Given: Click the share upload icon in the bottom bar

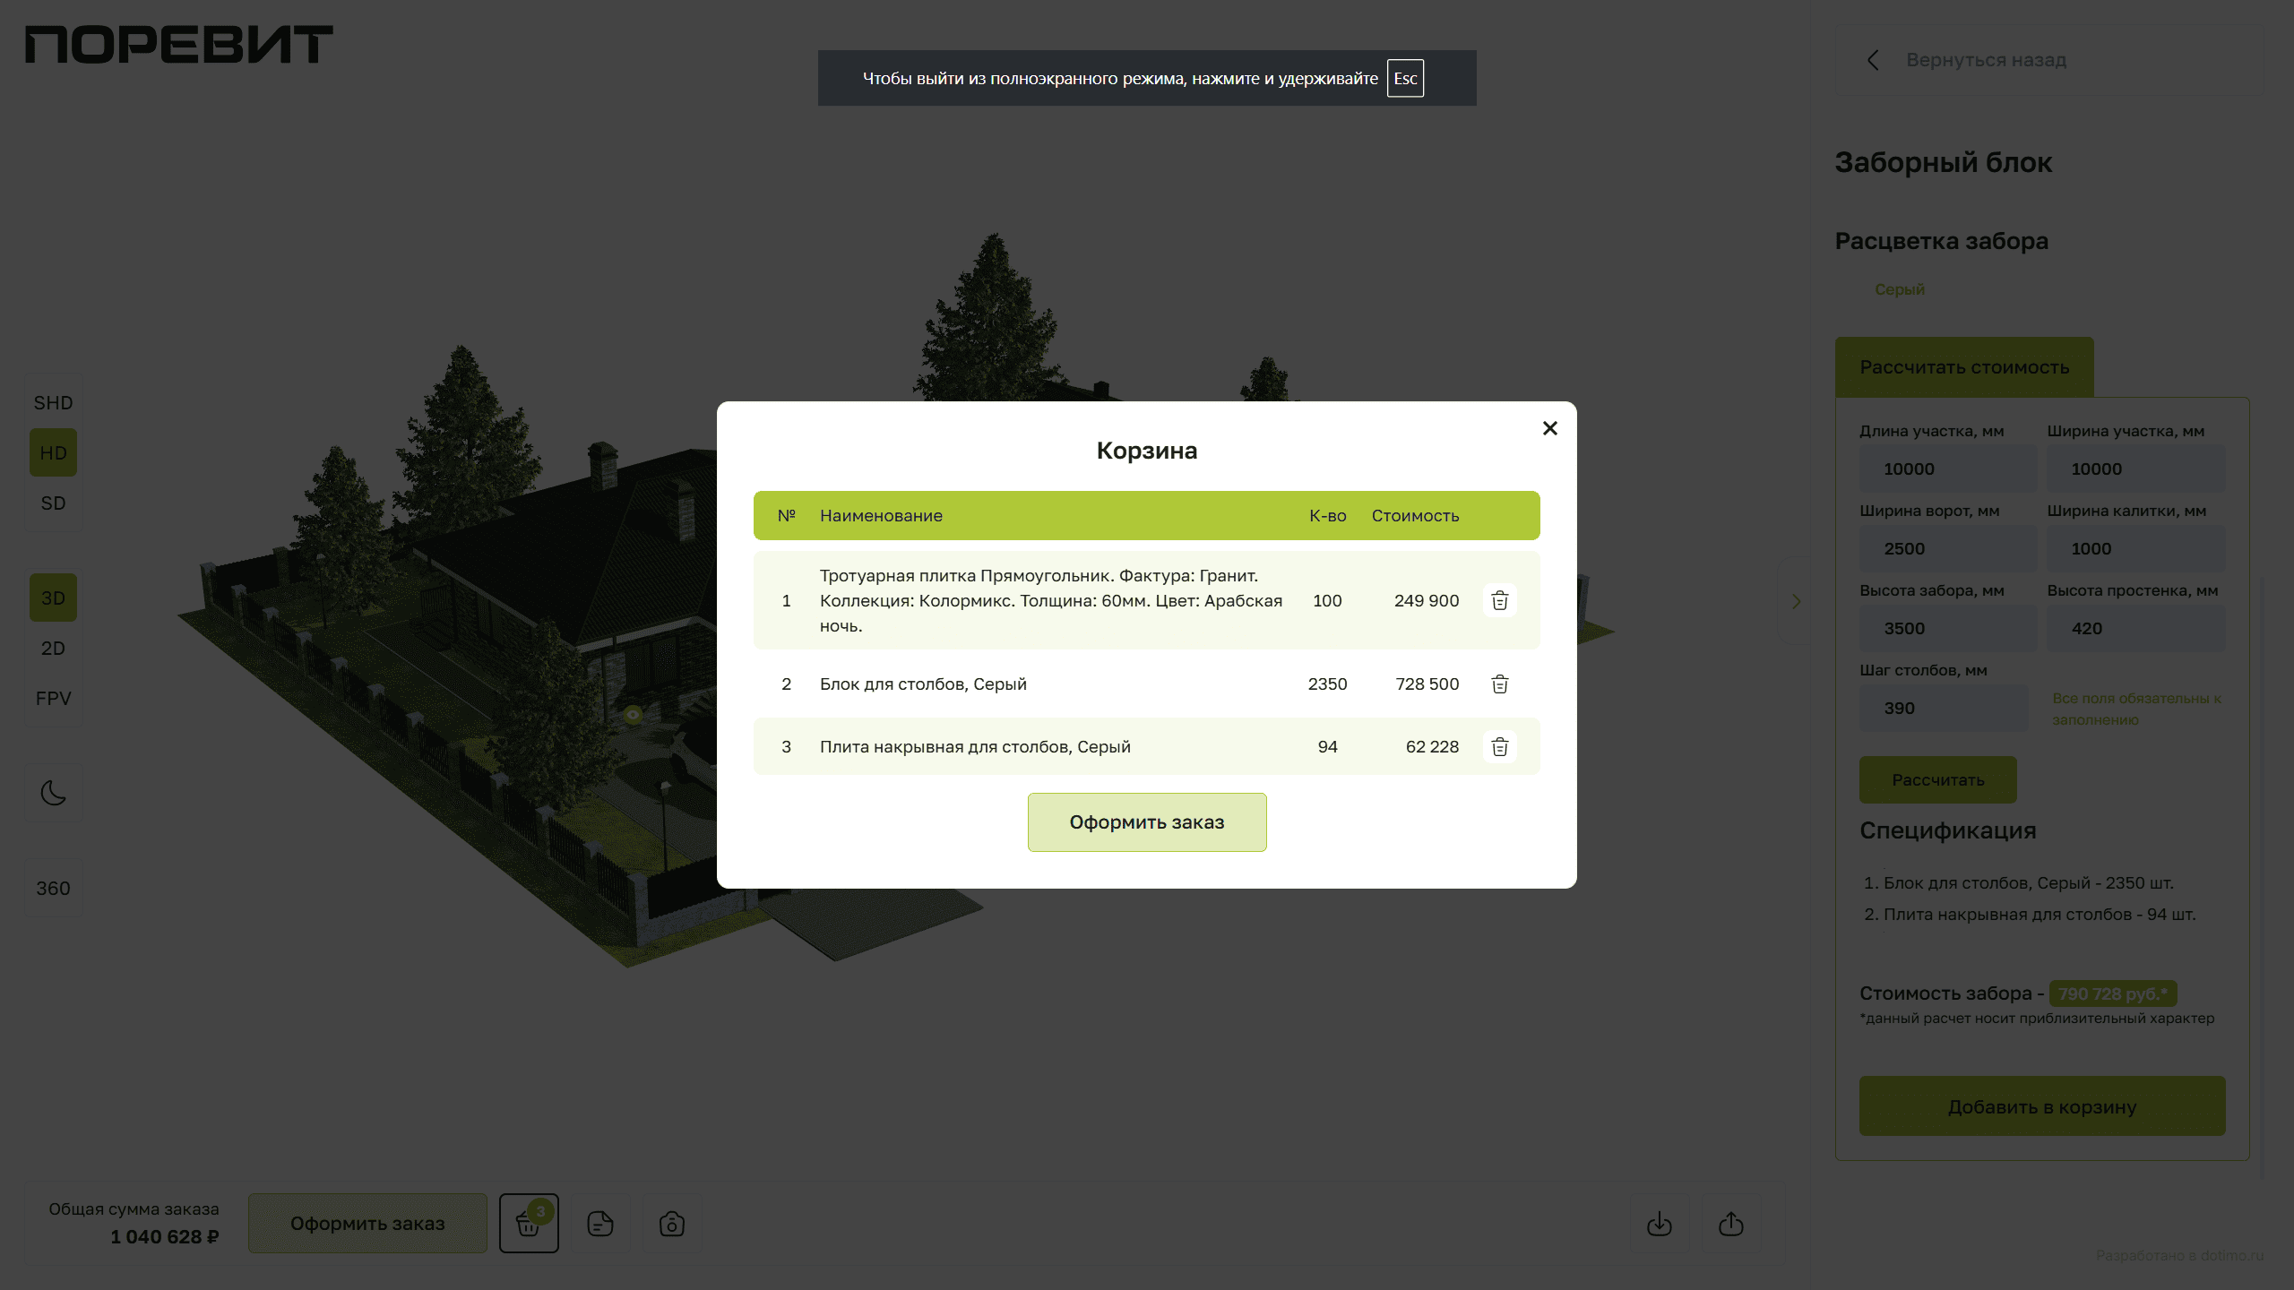Looking at the screenshot, I should click(x=1731, y=1223).
